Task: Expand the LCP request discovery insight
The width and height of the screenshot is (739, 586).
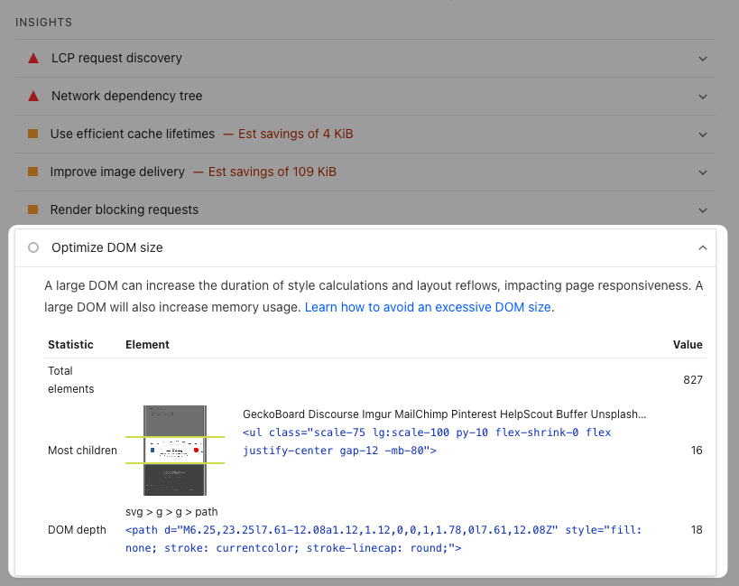Action: pyautogui.click(x=703, y=57)
